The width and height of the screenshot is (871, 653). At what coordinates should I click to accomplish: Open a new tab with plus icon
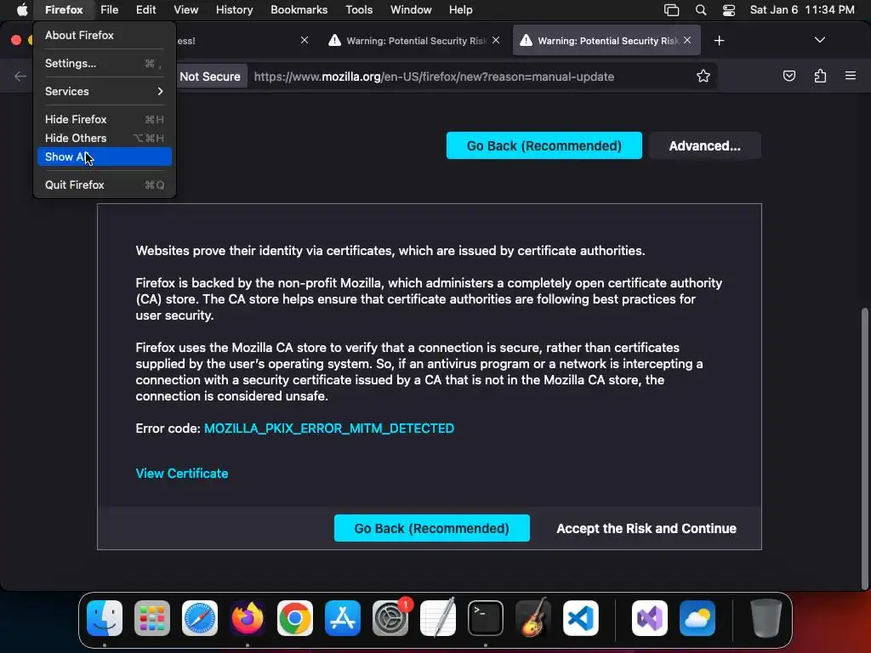click(719, 41)
